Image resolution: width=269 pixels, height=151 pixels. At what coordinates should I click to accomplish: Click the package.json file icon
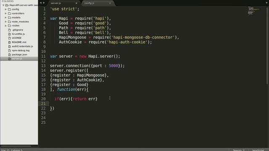9,55
